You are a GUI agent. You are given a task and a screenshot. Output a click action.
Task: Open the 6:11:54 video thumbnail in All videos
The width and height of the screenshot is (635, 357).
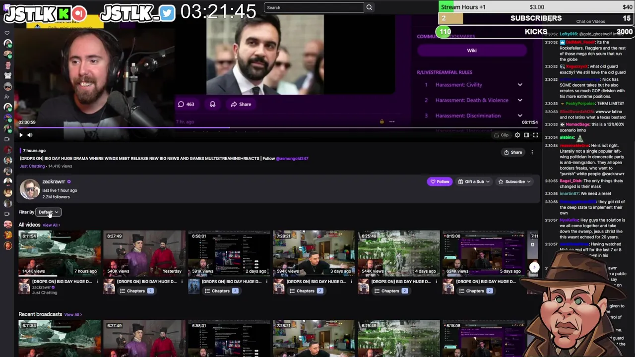[x=59, y=253]
